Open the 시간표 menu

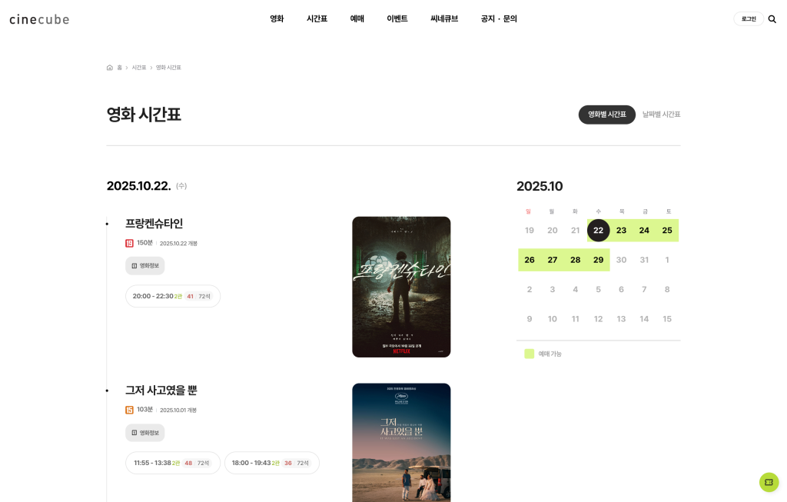tap(317, 18)
